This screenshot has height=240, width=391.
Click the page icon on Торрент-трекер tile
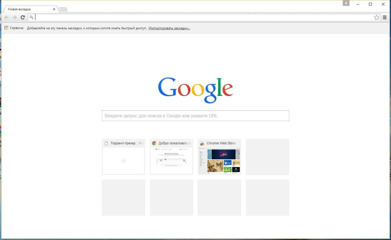(x=106, y=143)
